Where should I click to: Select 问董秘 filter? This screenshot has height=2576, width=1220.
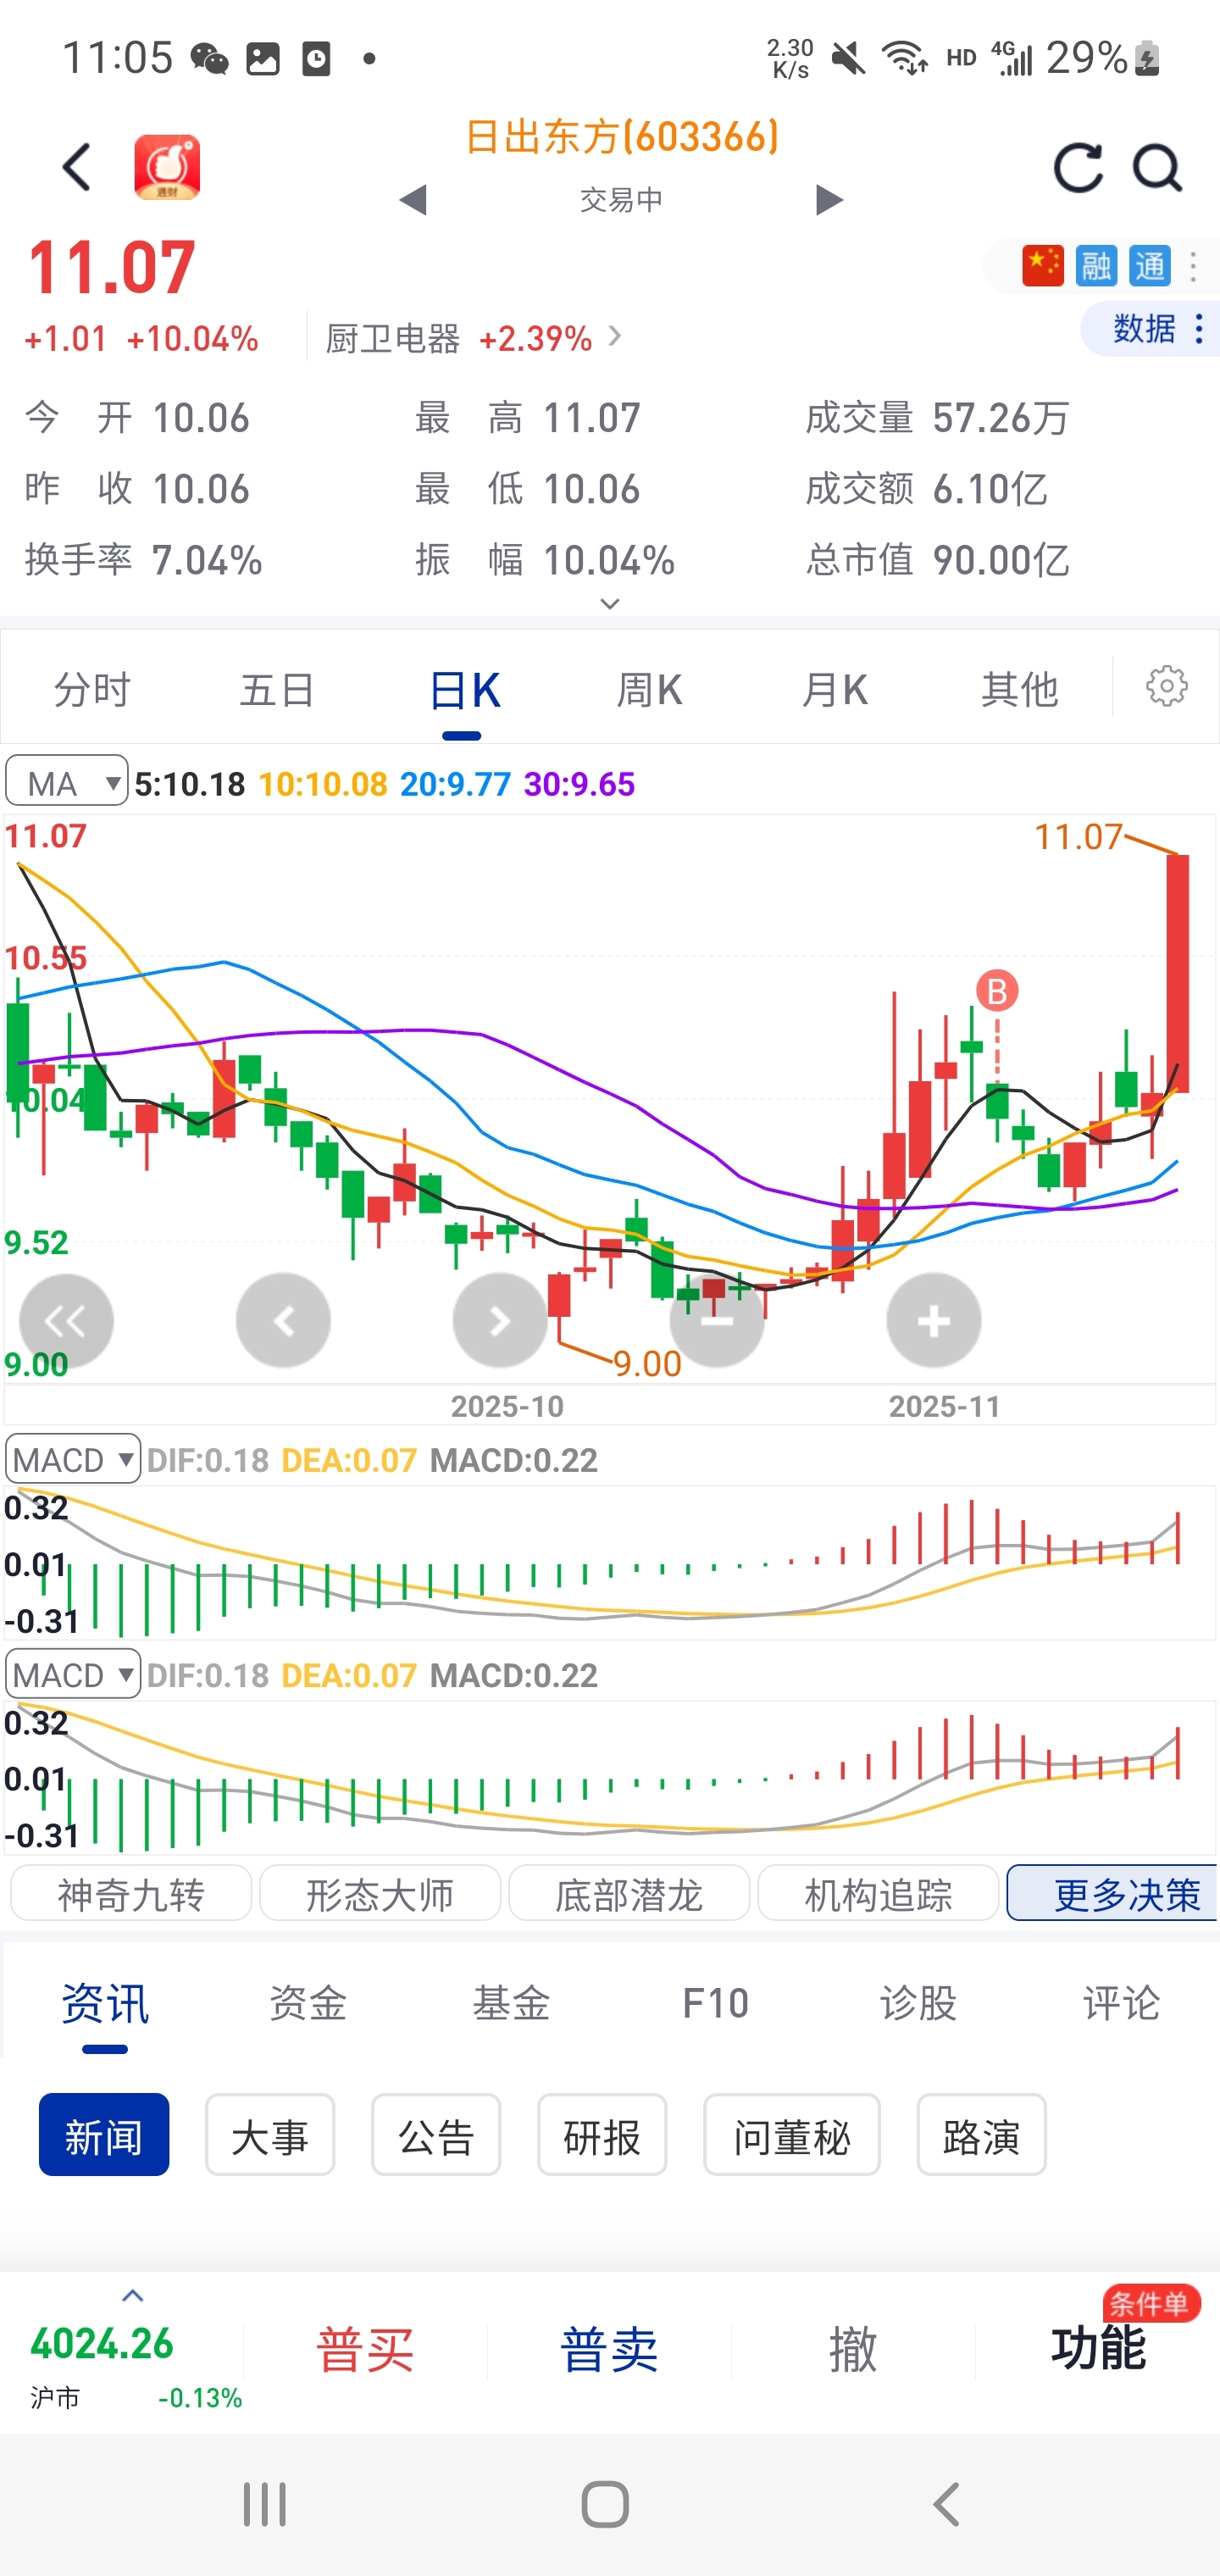792,2135
